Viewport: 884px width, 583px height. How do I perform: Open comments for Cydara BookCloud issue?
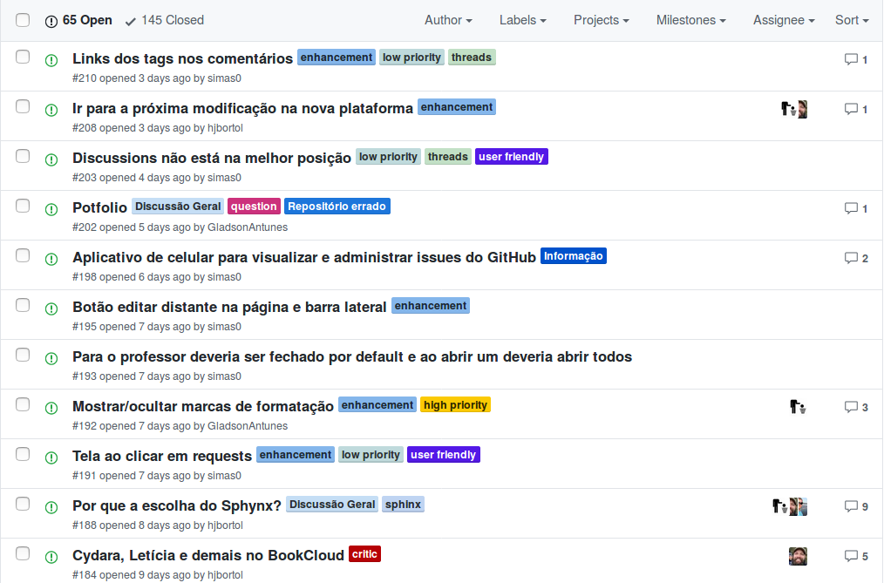[x=856, y=556]
